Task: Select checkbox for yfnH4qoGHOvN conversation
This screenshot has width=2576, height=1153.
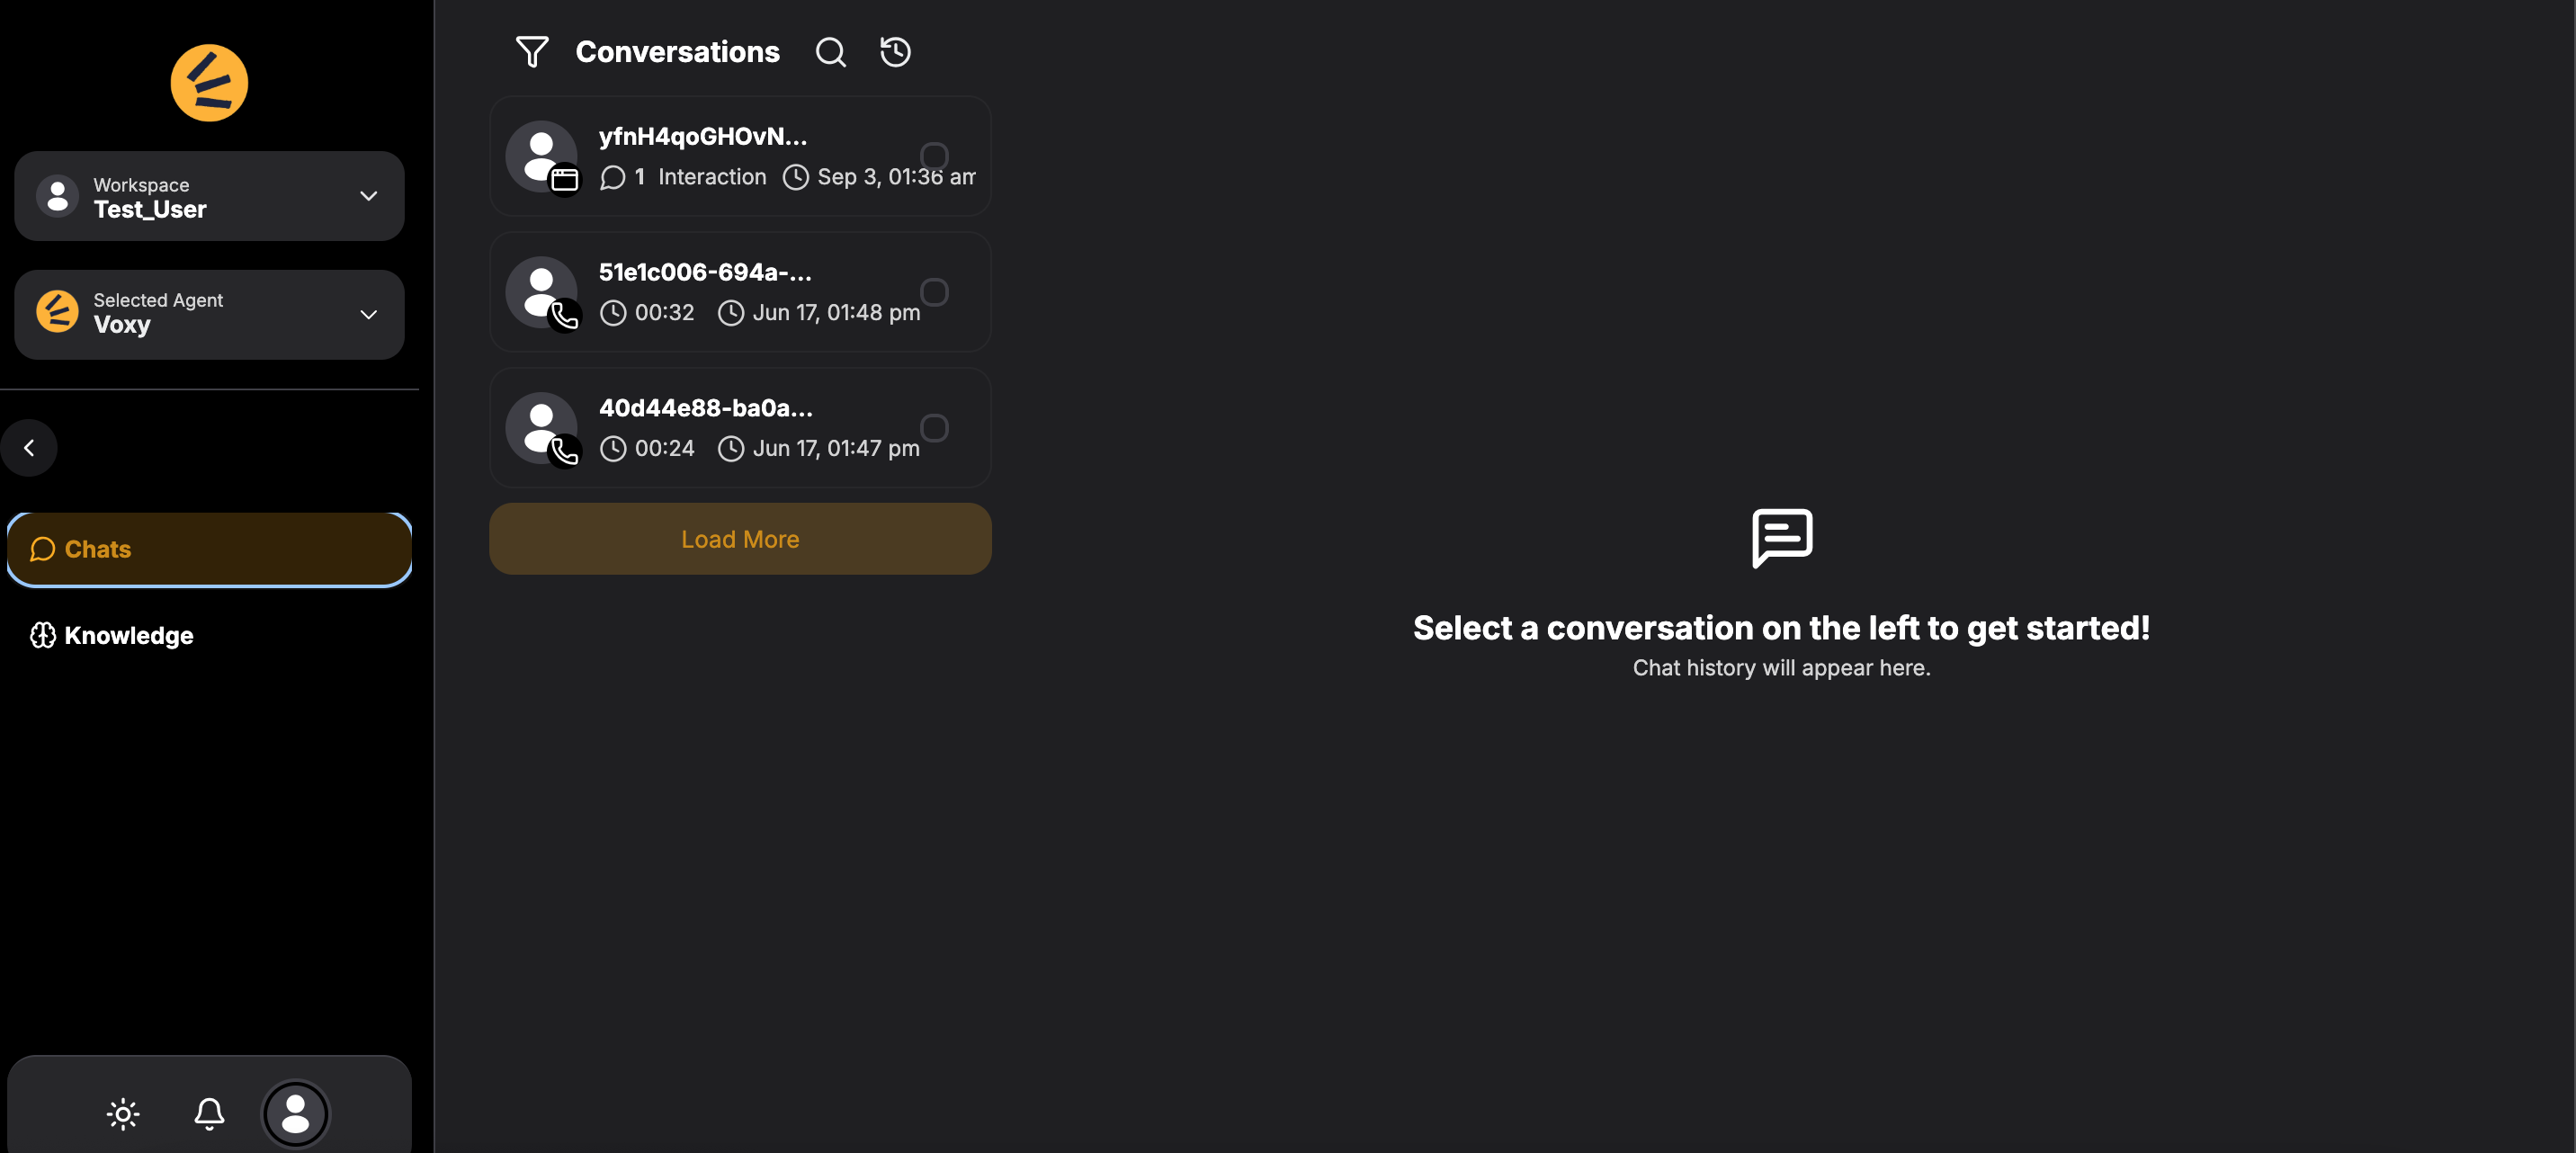Action: point(934,156)
